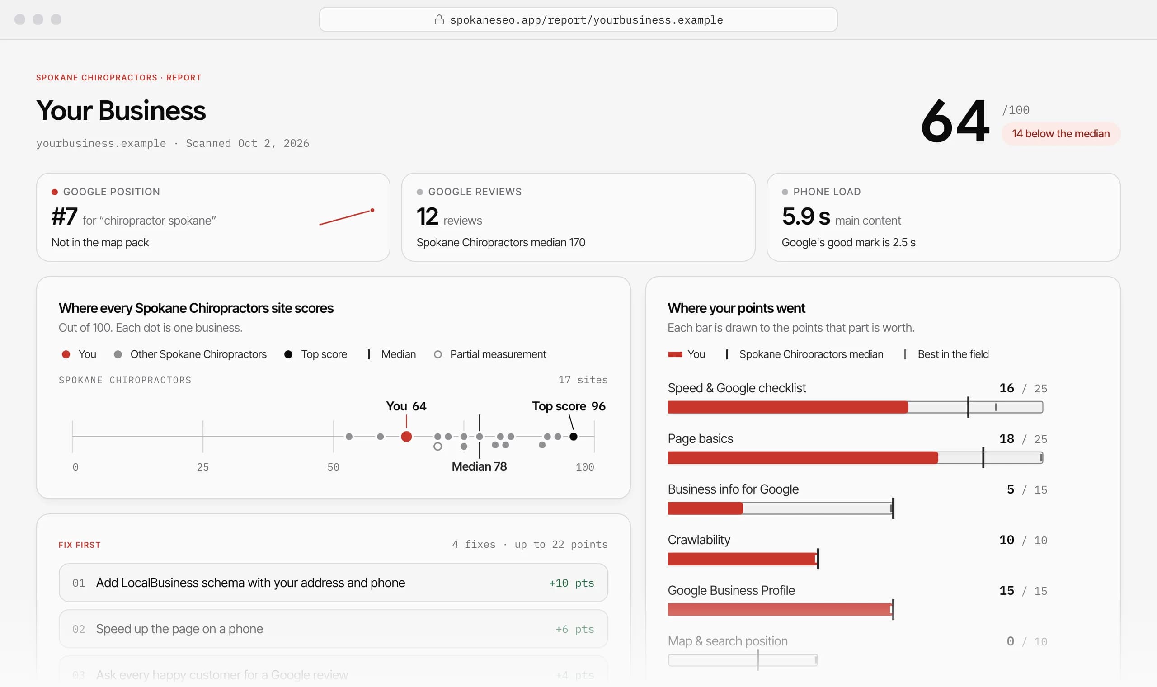Click the Speed & Google checklist bar
The height and width of the screenshot is (687, 1157).
point(855,407)
